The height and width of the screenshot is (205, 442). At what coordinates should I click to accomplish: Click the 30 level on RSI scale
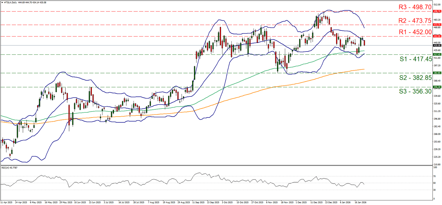pyautogui.click(x=435, y=189)
